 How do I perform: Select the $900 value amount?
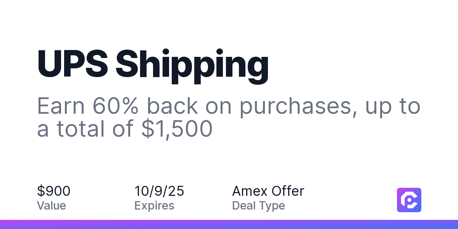coord(53,191)
